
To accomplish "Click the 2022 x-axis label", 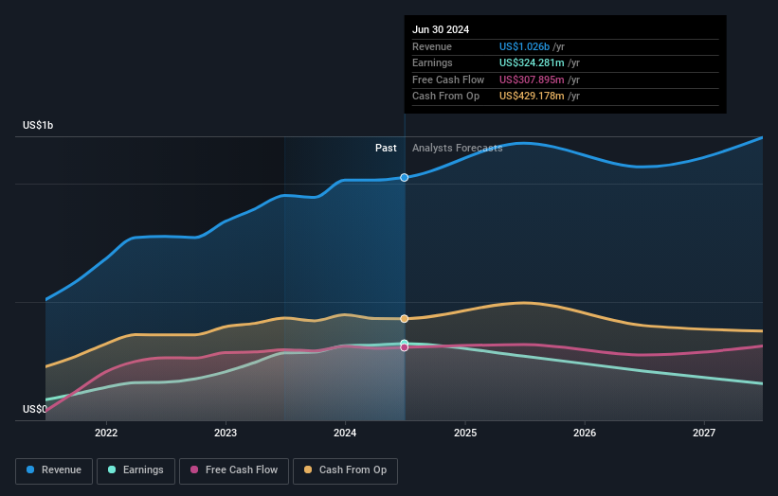I will pos(106,434).
